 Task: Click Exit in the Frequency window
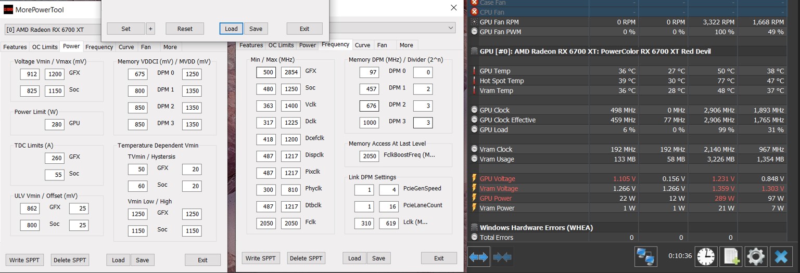(439, 258)
